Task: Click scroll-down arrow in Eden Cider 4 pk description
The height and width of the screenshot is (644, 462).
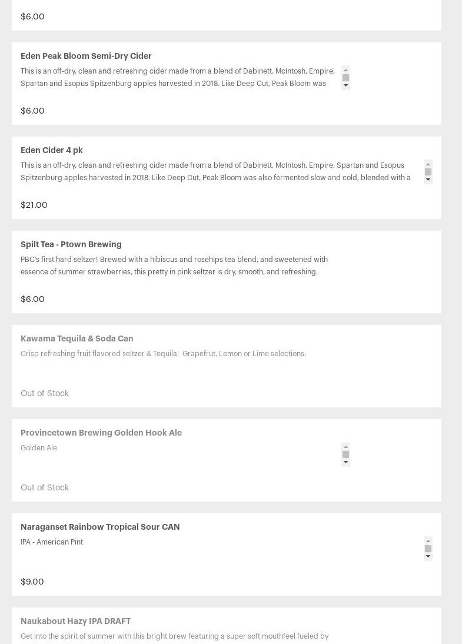Action: pyautogui.click(x=428, y=180)
